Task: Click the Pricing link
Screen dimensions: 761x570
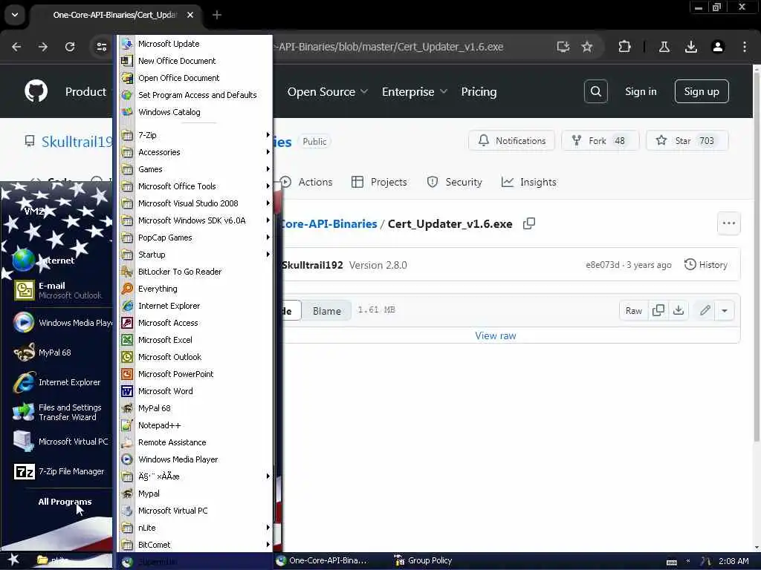Action: tap(479, 91)
